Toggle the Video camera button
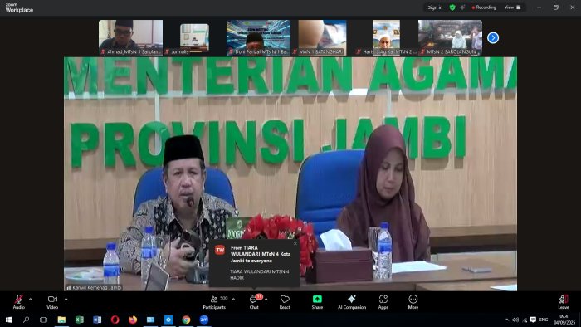The width and height of the screenshot is (581, 327). point(52,301)
